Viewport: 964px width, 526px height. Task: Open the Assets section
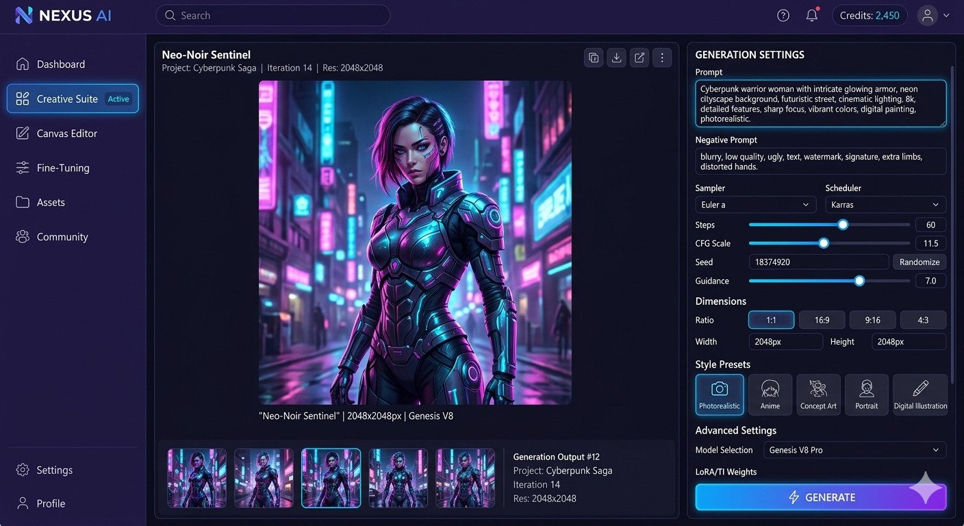click(x=73, y=202)
